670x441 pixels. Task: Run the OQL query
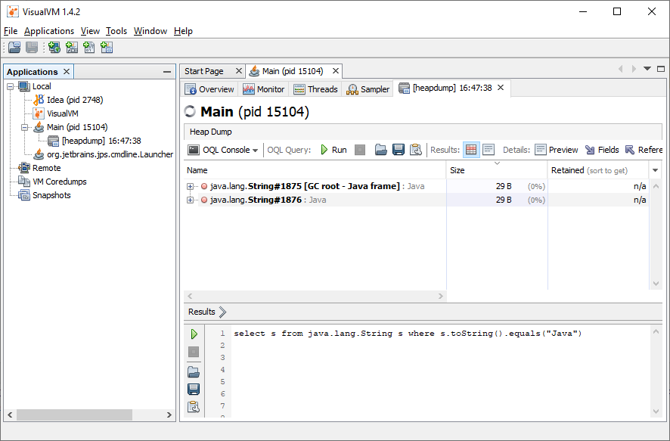click(332, 150)
